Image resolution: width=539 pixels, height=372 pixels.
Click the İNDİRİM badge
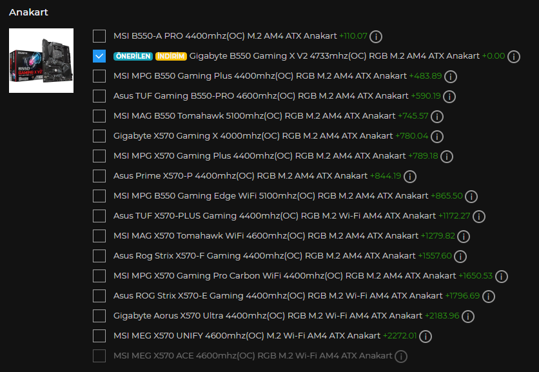coord(171,56)
